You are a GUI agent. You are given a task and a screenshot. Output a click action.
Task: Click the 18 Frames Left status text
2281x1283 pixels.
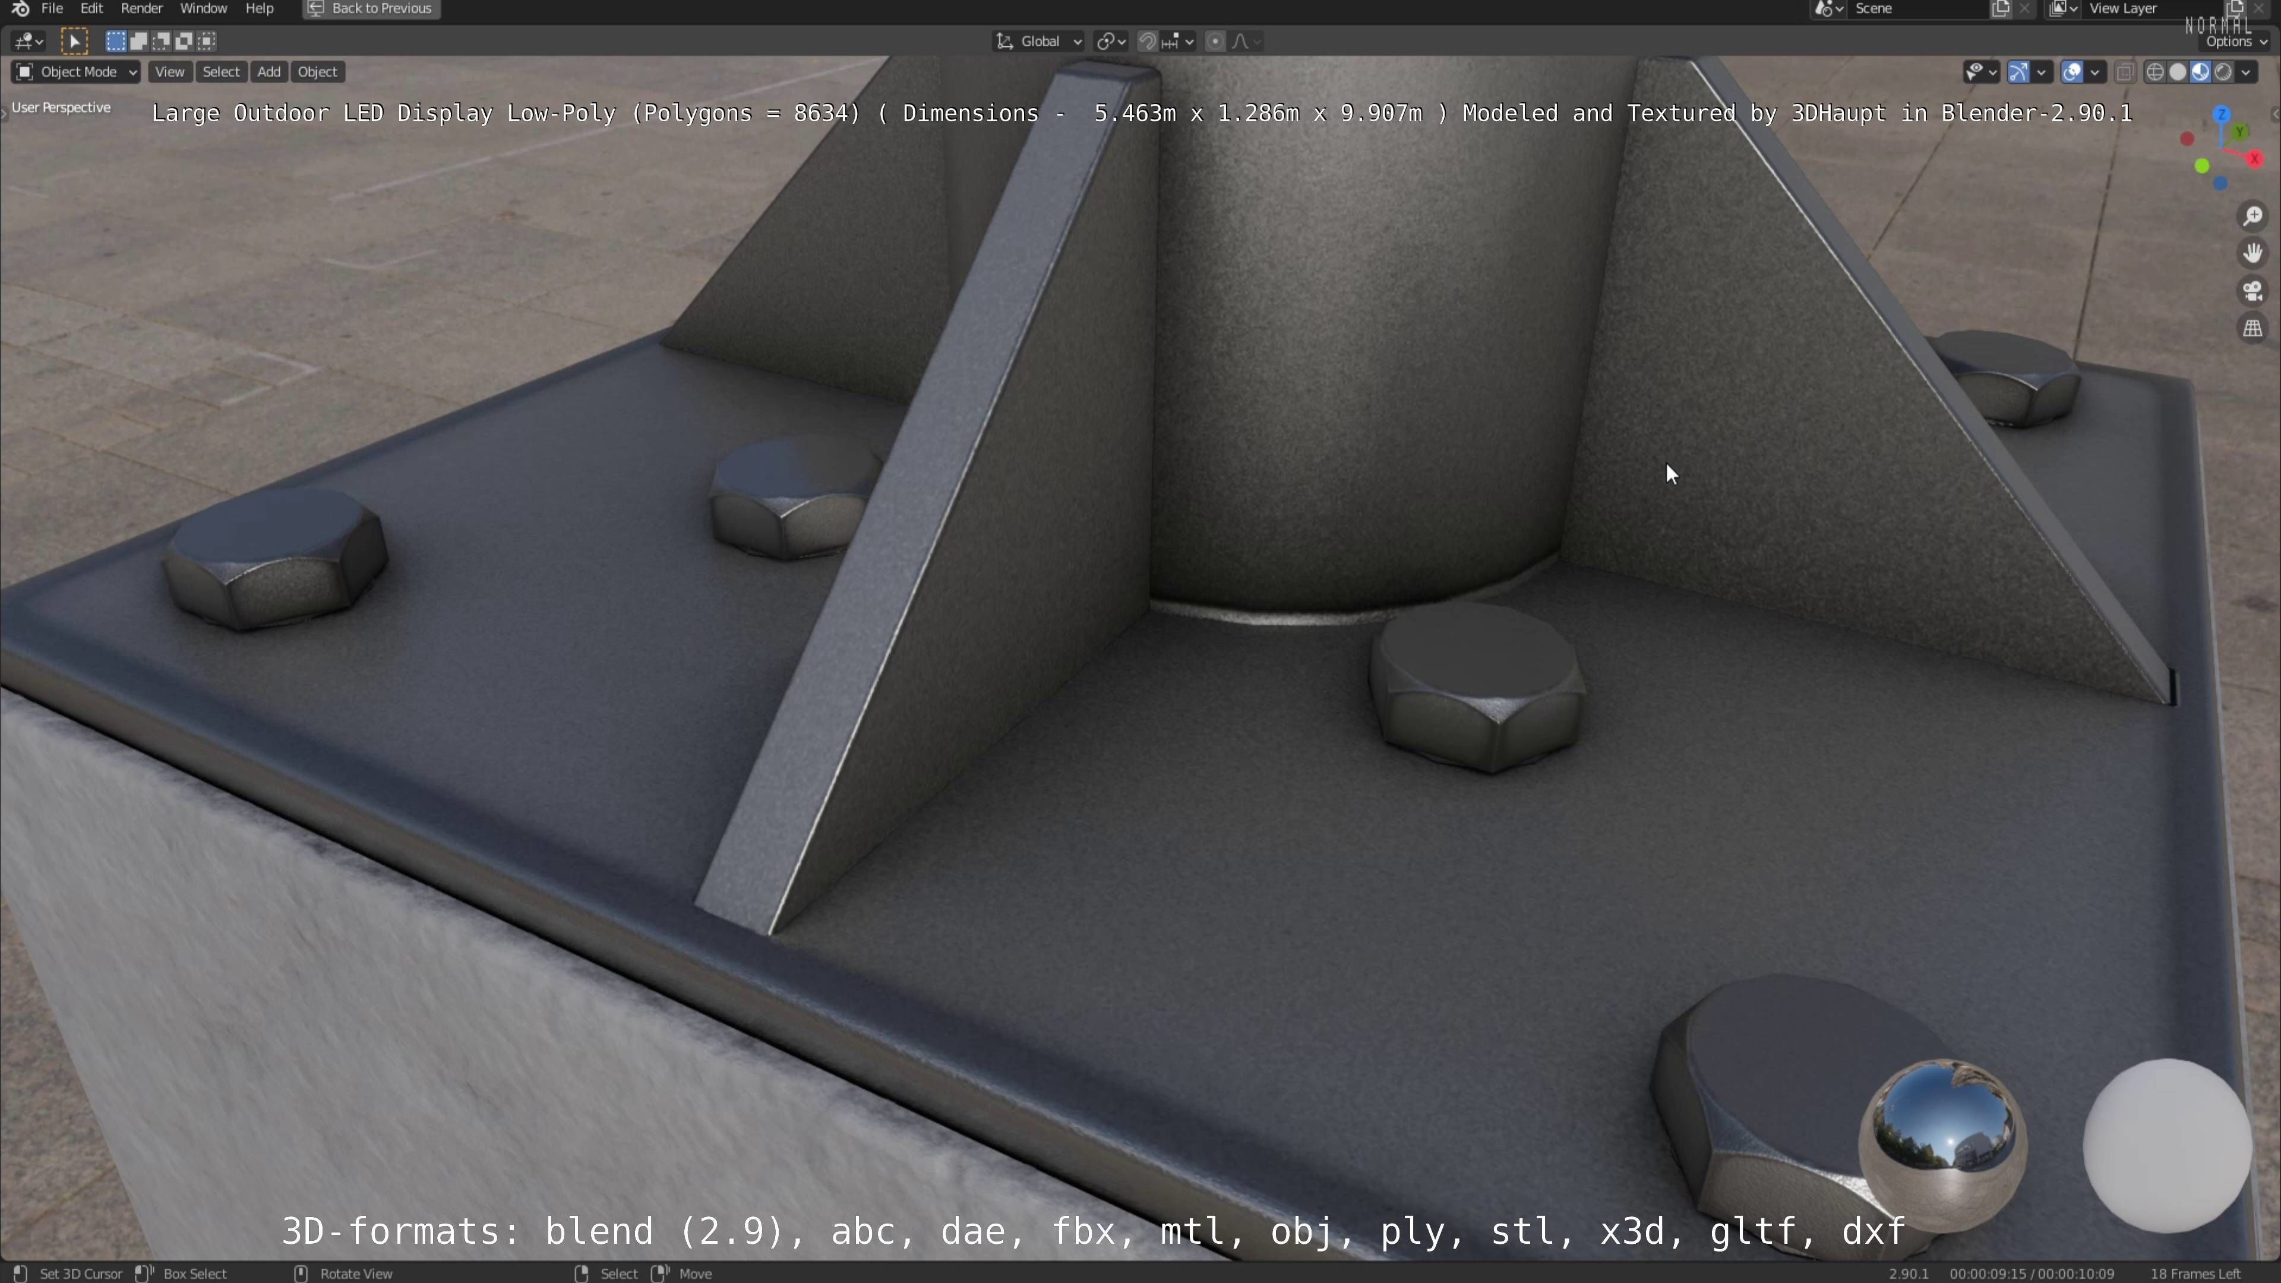point(2196,1273)
